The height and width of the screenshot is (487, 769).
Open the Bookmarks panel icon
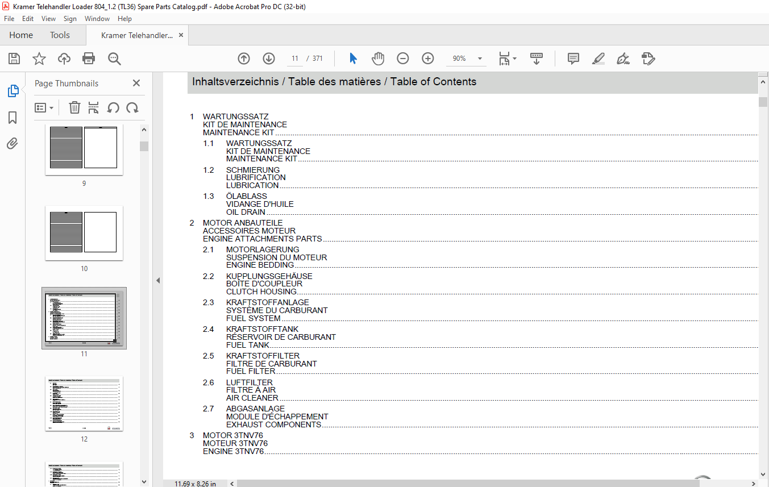pyautogui.click(x=13, y=118)
